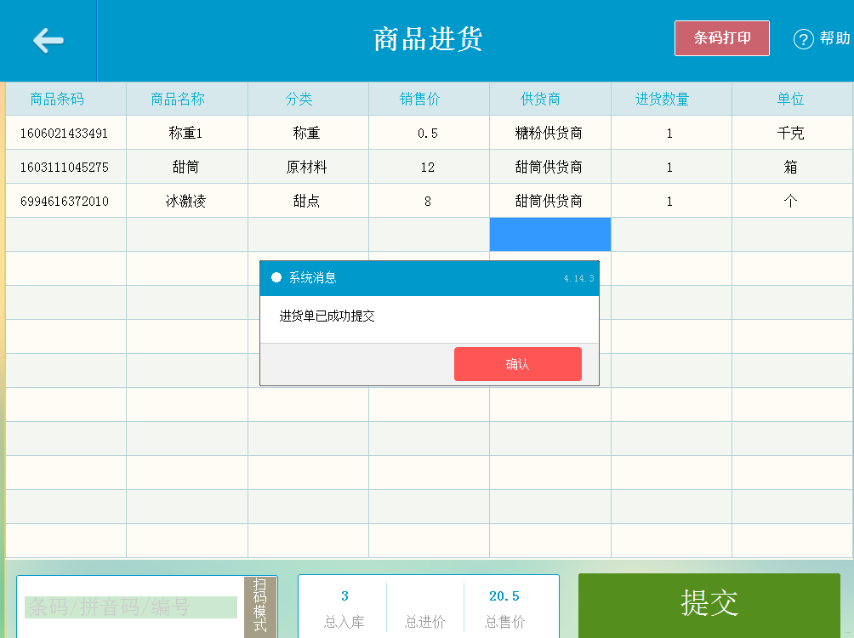854x638 pixels.
Task: Click the back arrow icon
Action: tap(48, 40)
